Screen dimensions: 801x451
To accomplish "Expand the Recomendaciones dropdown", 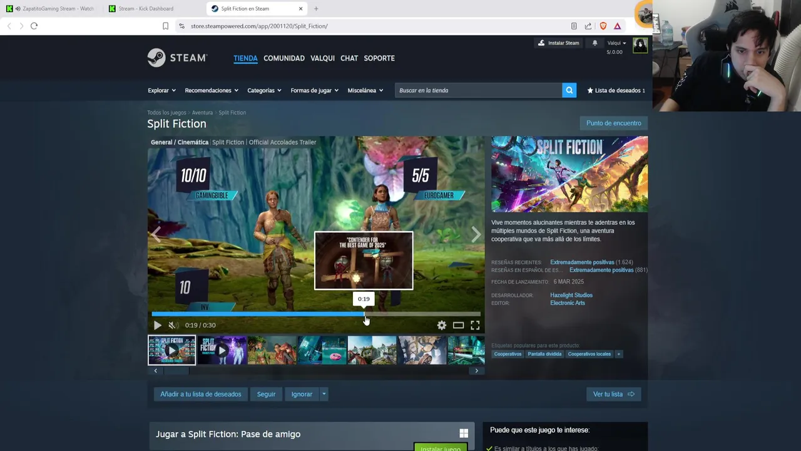I will click(212, 90).
